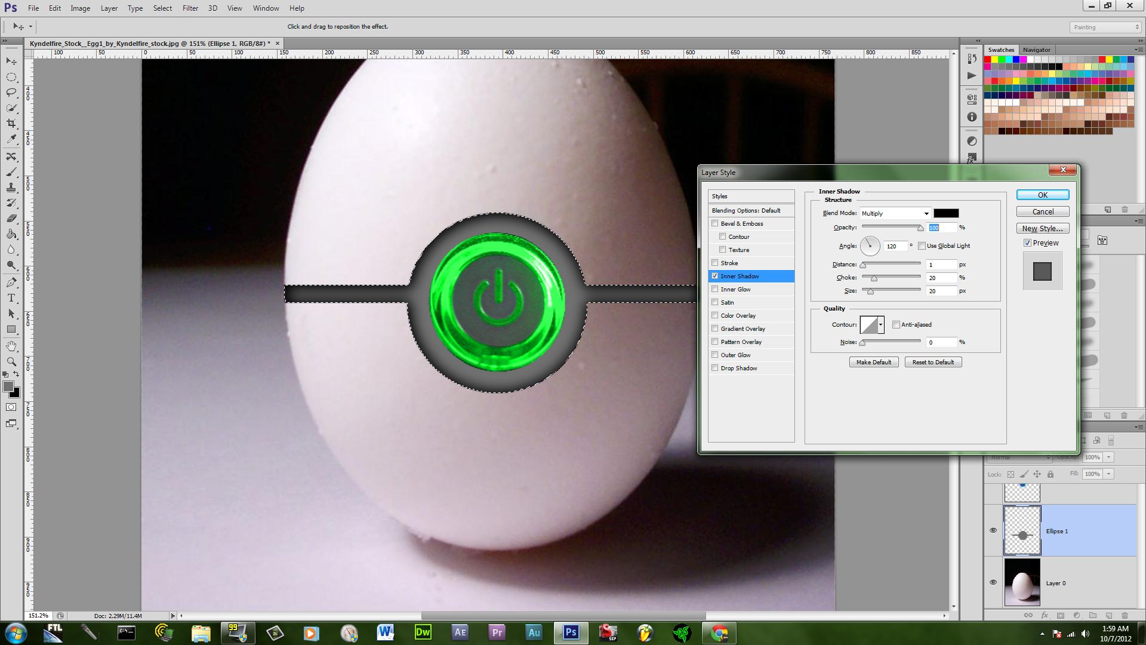Select the Move tool in toolbar
Screen dimensions: 1146x645
[x=11, y=61]
